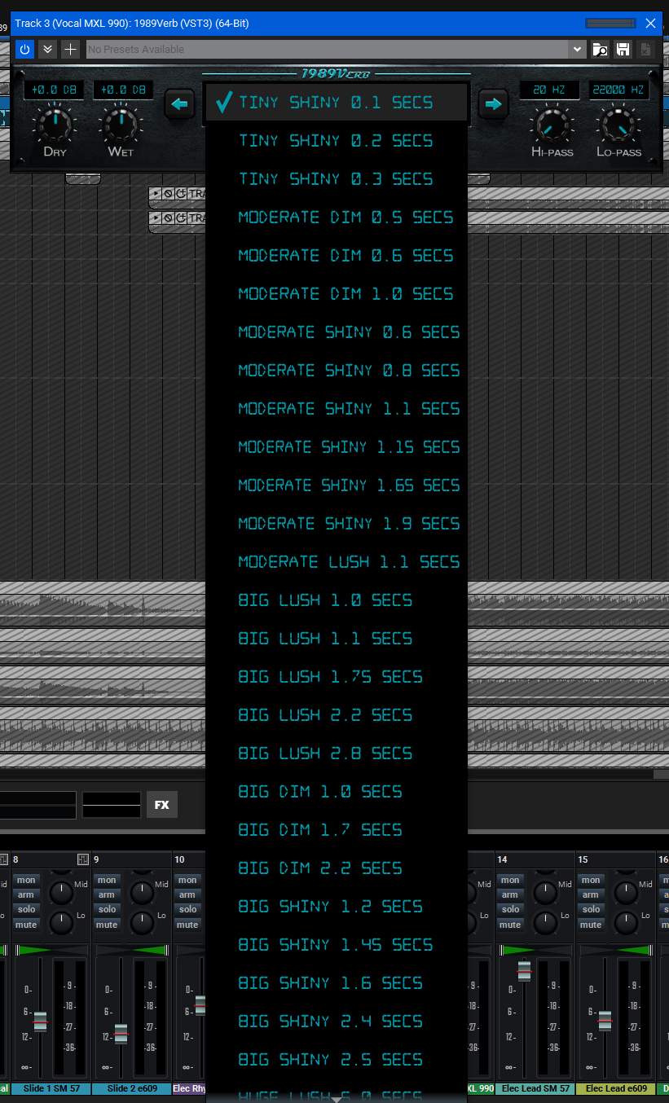Click the plus icon beside the preset box
Screen dimensions: 669x1103
pos(70,50)
